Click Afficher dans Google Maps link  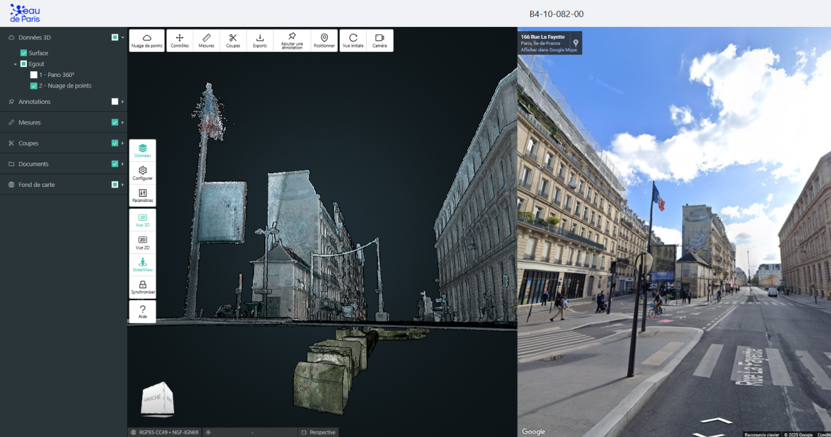tap(549, 50)
